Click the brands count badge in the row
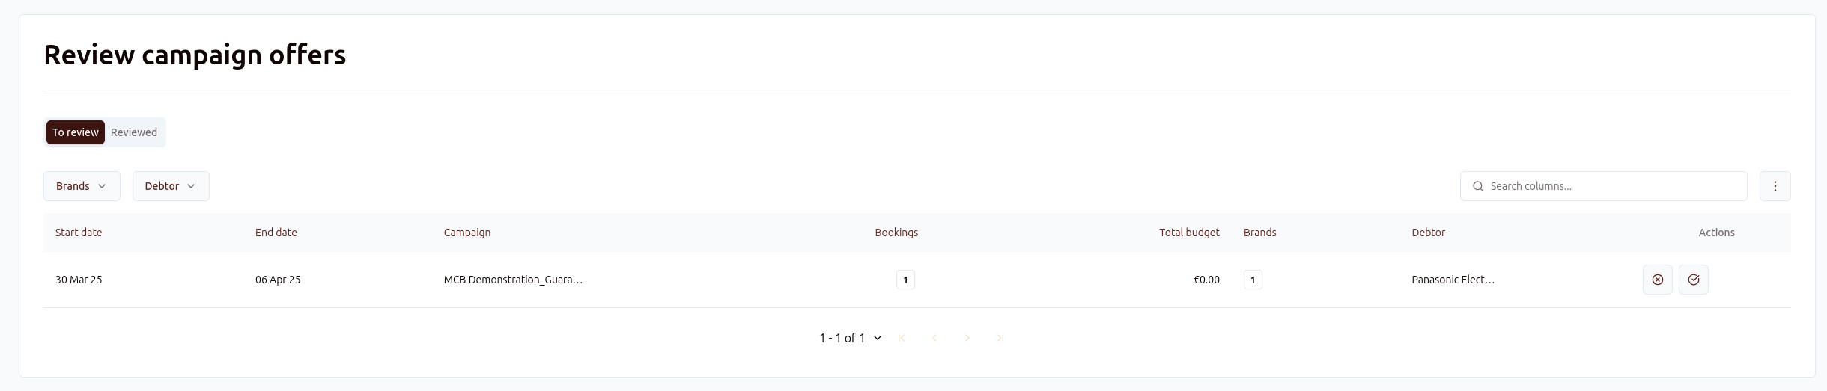This screenshot has width=1827, height=391. (1253, 280)
